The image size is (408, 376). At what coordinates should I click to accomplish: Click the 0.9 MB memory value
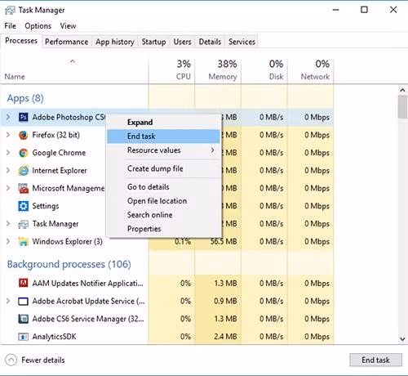(x=225, y=301)
